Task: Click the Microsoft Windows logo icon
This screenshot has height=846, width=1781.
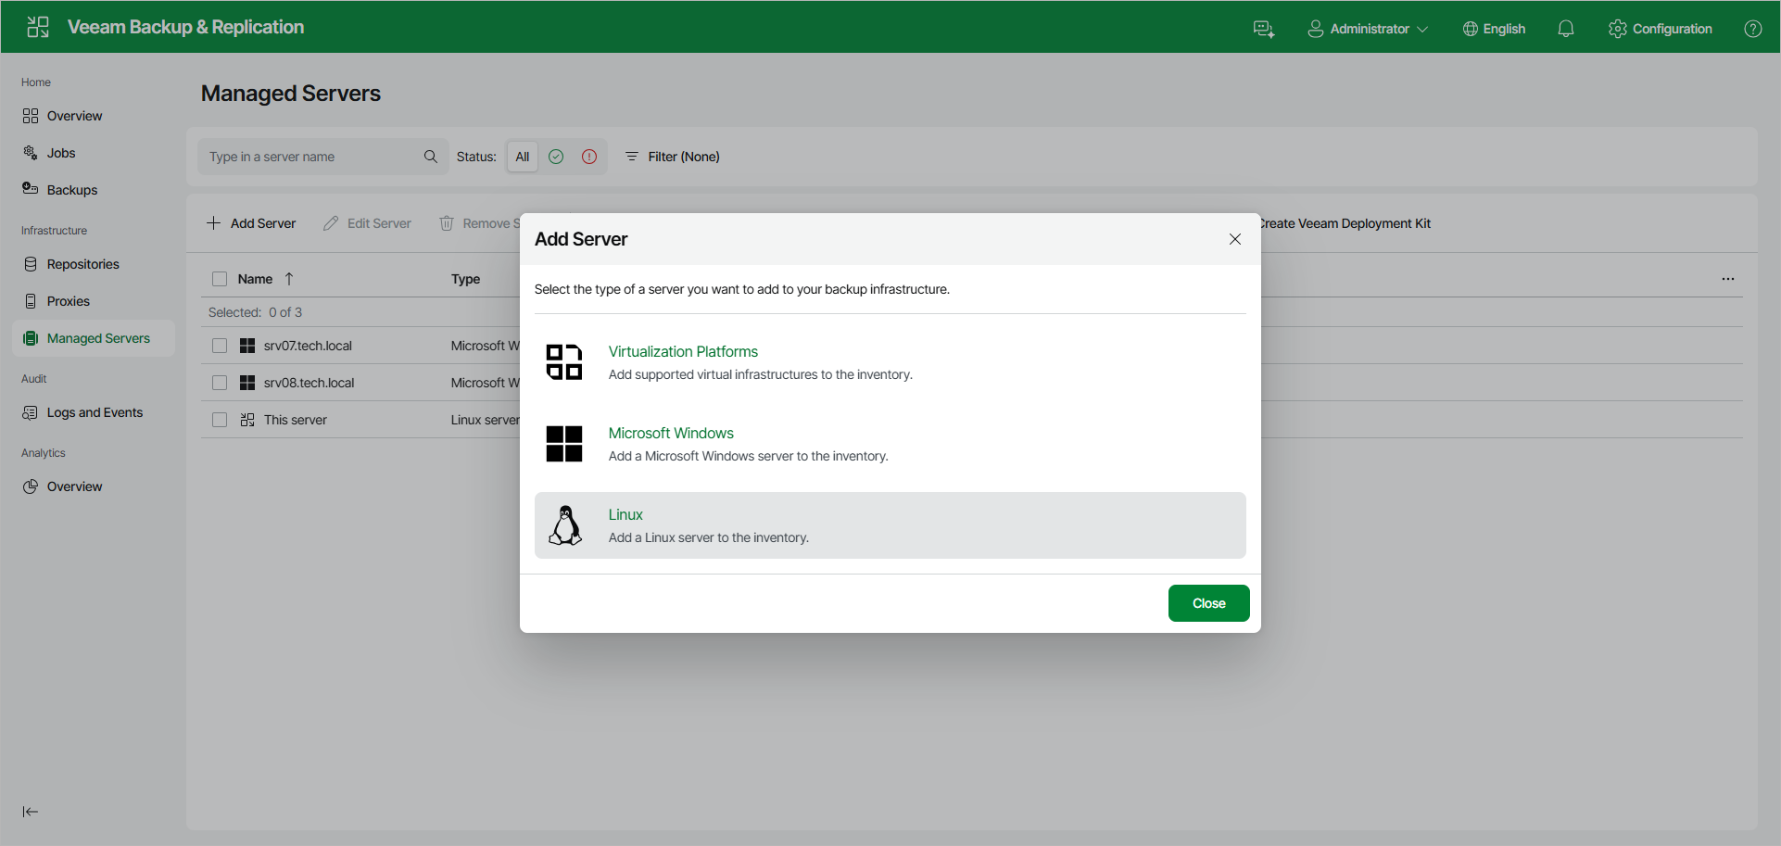Action: click(x=564, y=444)
